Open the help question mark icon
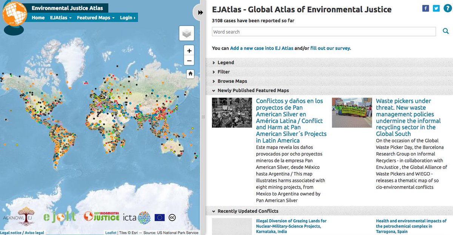Viewport: 453px width, 235px height. coord(447,8)
